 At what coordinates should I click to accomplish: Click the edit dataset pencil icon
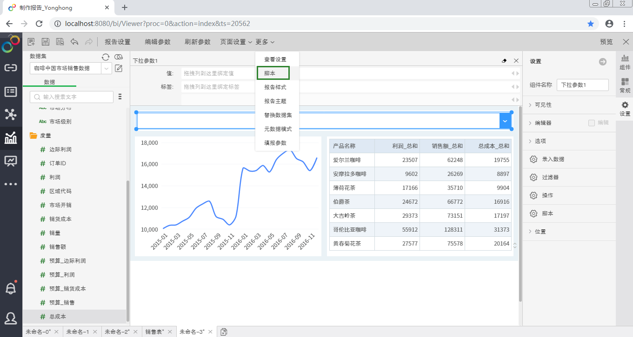tap(119, 69)
